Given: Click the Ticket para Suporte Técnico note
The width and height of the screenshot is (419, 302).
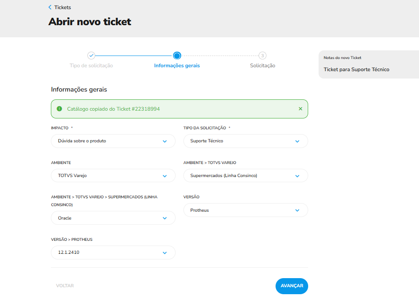Looking at the screenshot, I should (x=356, y=69).
